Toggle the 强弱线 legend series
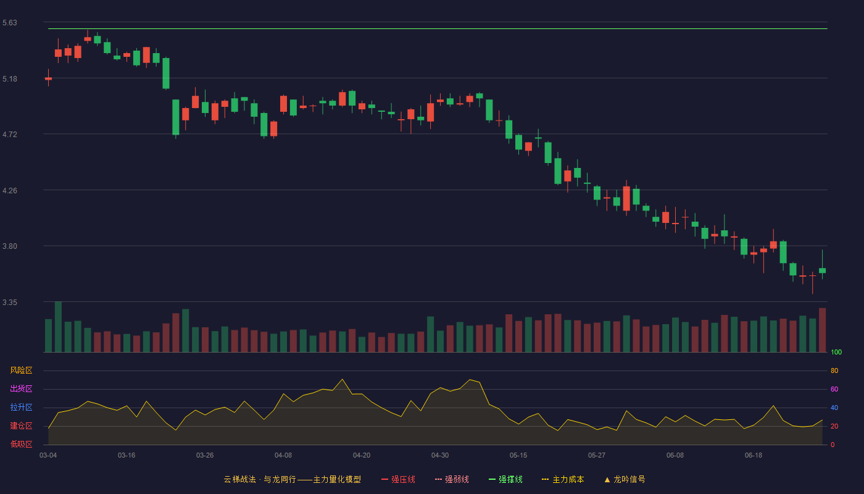Image resolution: width=864 pixels, height=494 pixels. tap(452, 479)
